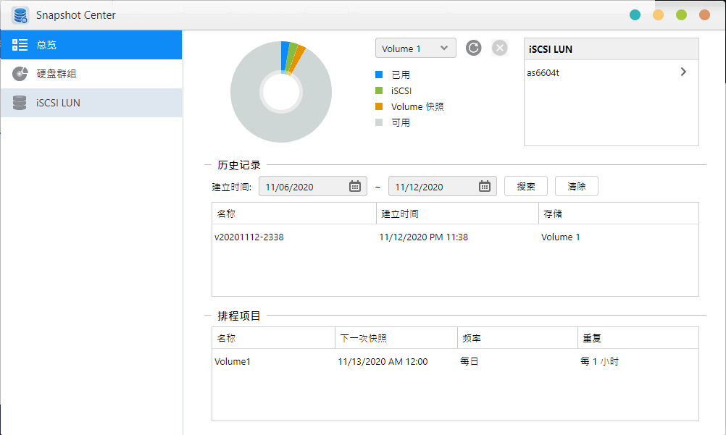Viewport: 726px width, 435px height.
Task: Click the 搜索 button
Action: (x=525, y=186)
